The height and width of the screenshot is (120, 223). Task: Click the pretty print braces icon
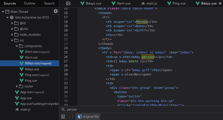[x=71, y=117]
